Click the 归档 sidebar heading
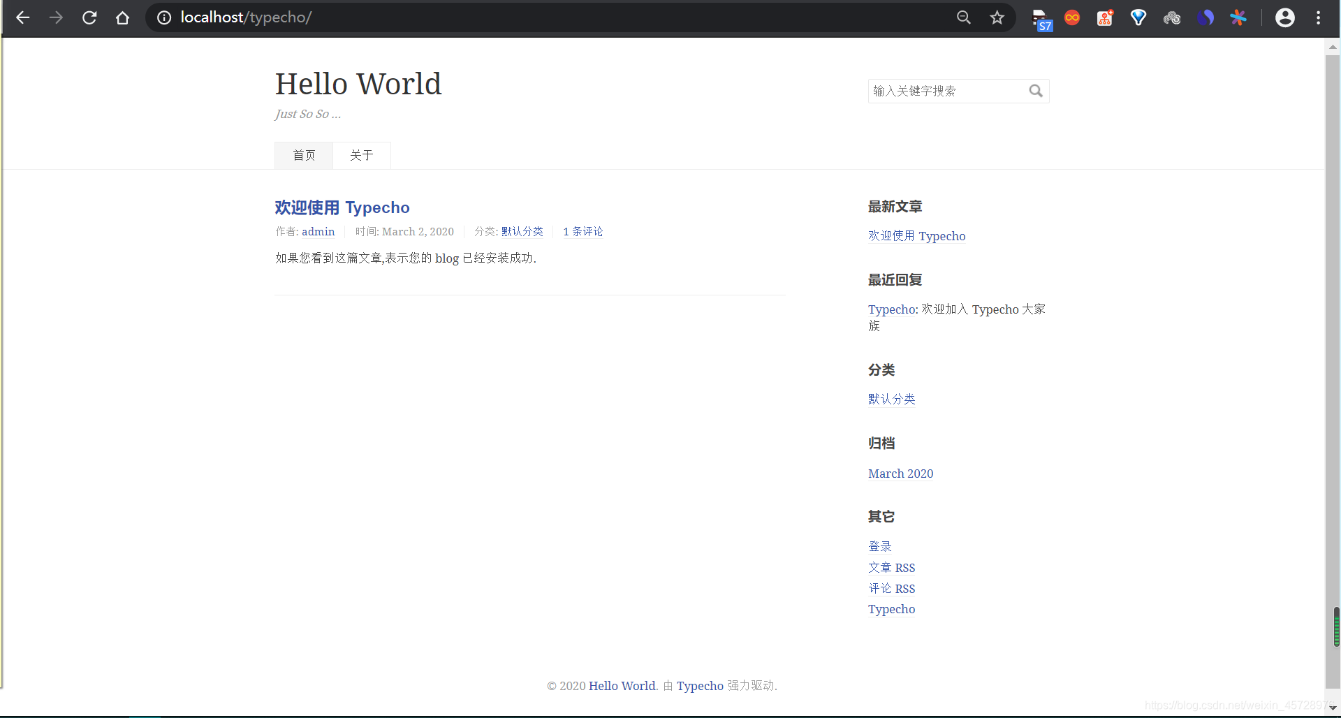 [881, 444]
